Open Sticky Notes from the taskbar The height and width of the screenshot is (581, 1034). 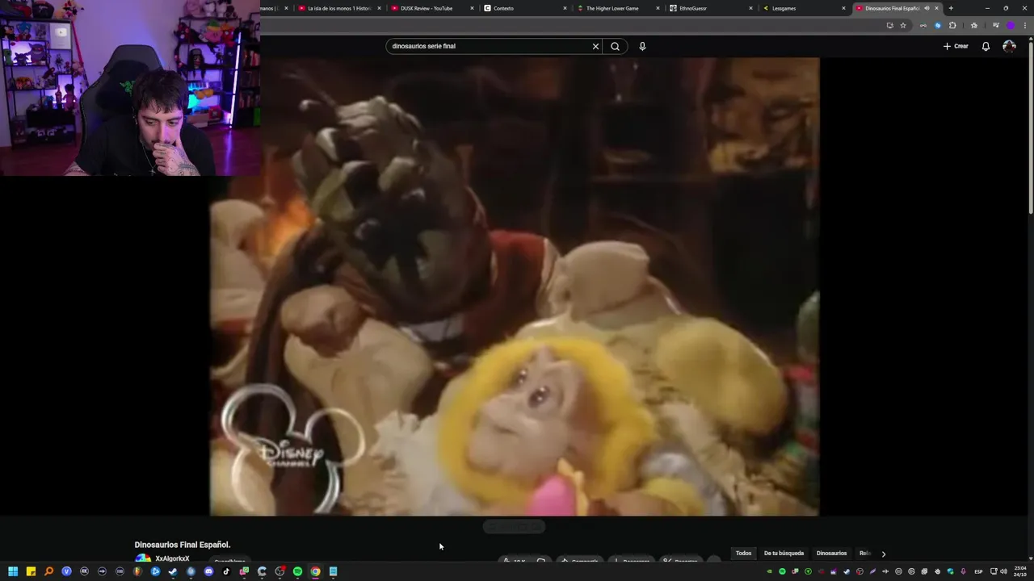[31, 571]
